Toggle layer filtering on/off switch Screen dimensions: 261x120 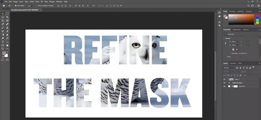click(x=253, y=67)
